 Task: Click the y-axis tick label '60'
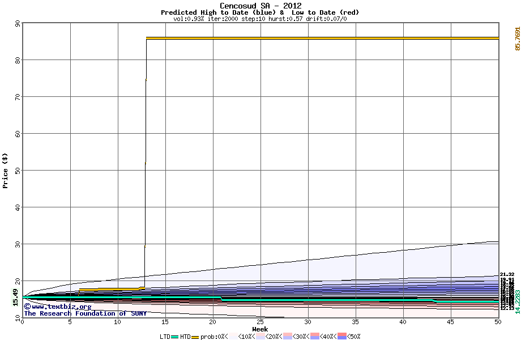point(18,134)
